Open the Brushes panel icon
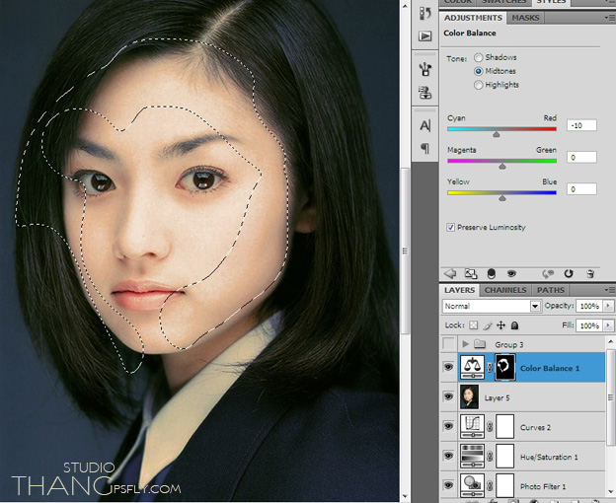 pos(424,69)
